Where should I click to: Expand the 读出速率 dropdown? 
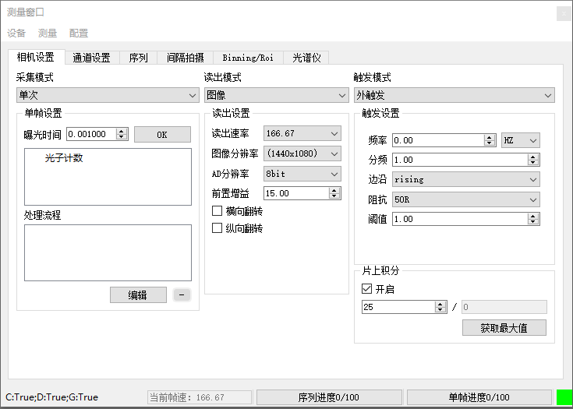tap(302, 134)
